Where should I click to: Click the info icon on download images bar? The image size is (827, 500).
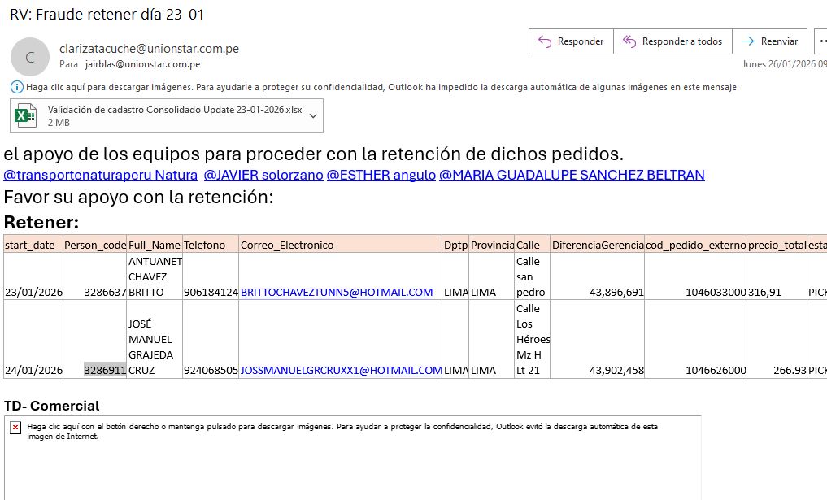click(17, 87)
